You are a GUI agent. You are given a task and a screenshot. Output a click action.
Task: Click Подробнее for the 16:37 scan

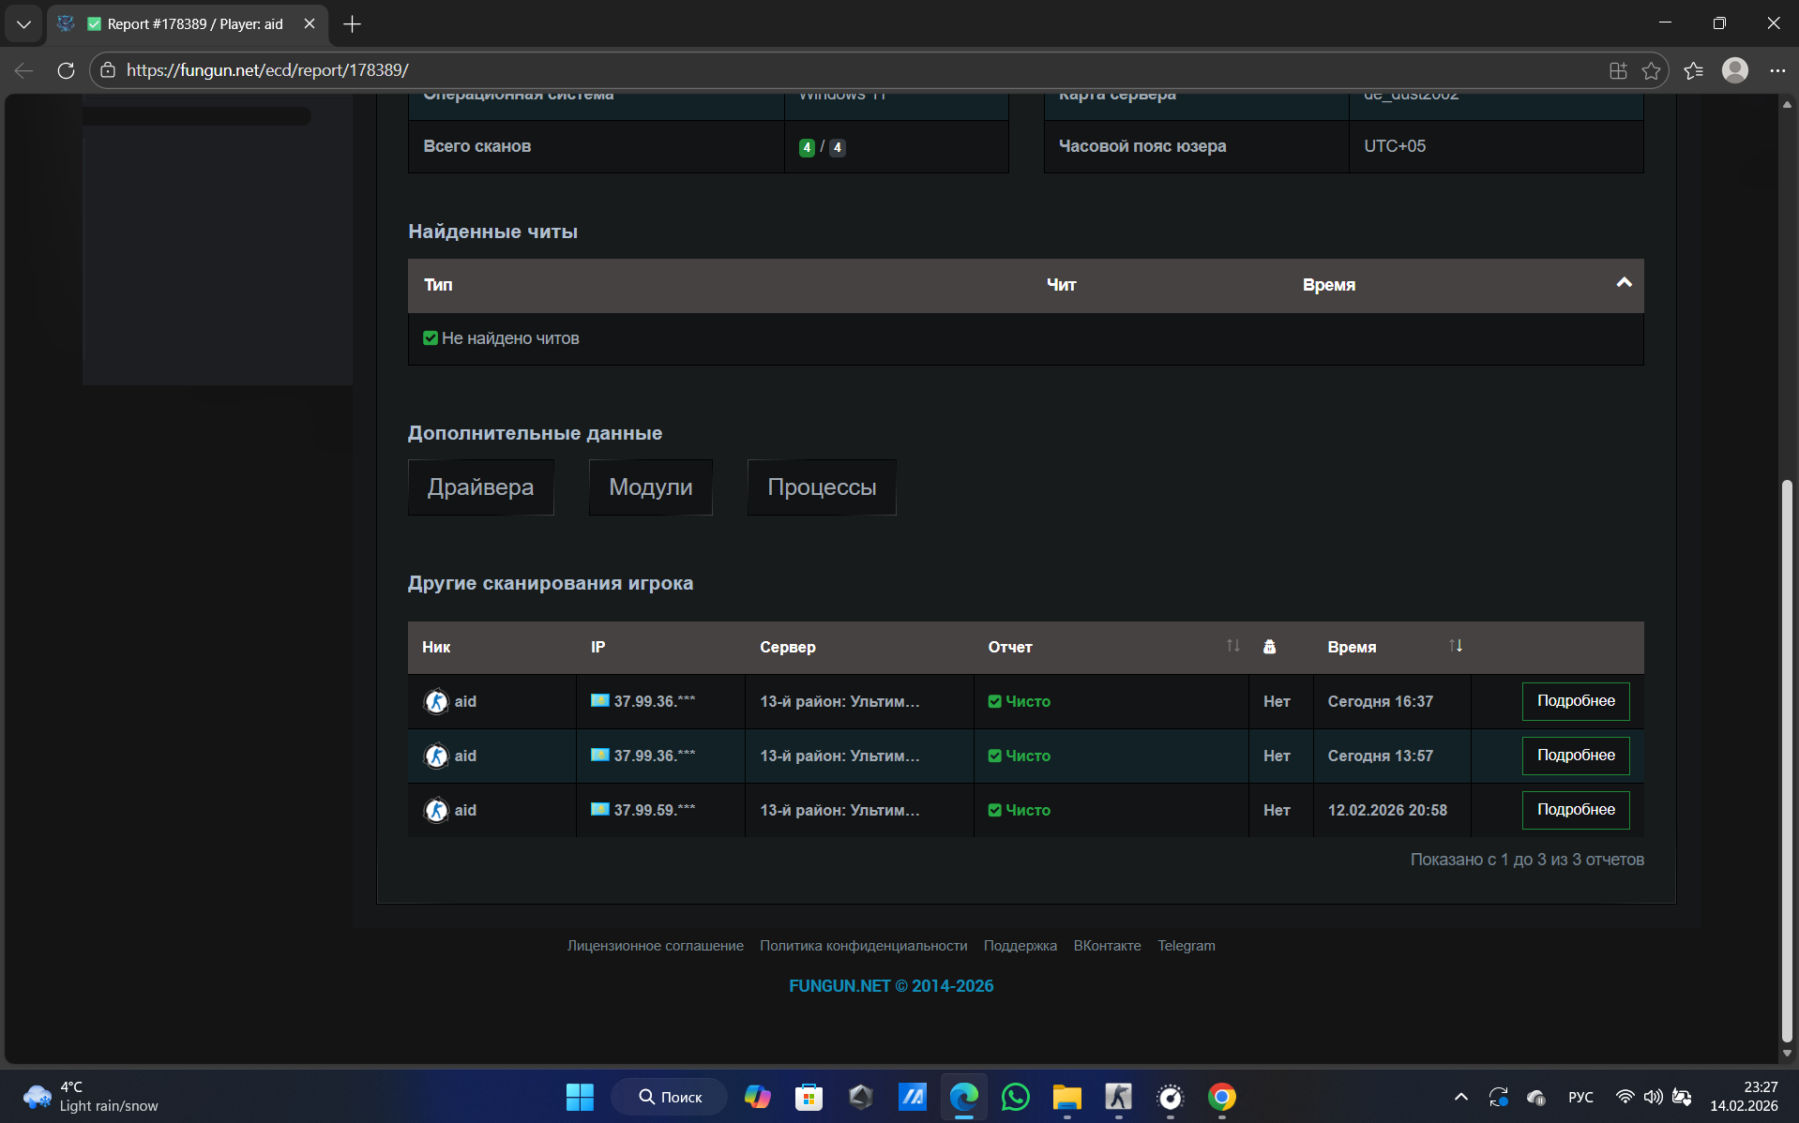pyautogui.click(x=1575, y=701)
